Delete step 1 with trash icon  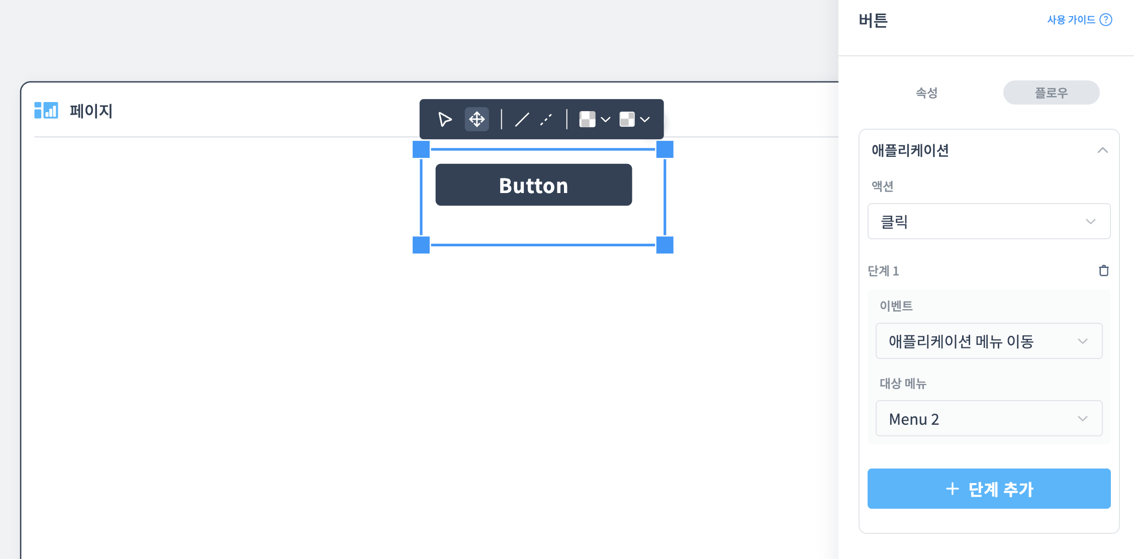pos(1103,270)
